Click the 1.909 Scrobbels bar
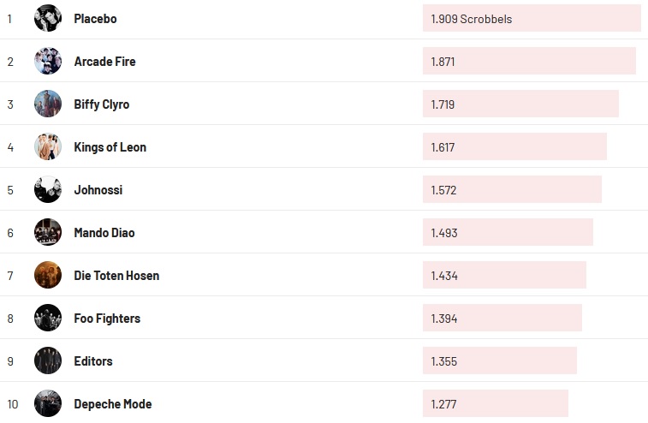648x423 pixels. (x=531, y=18)
